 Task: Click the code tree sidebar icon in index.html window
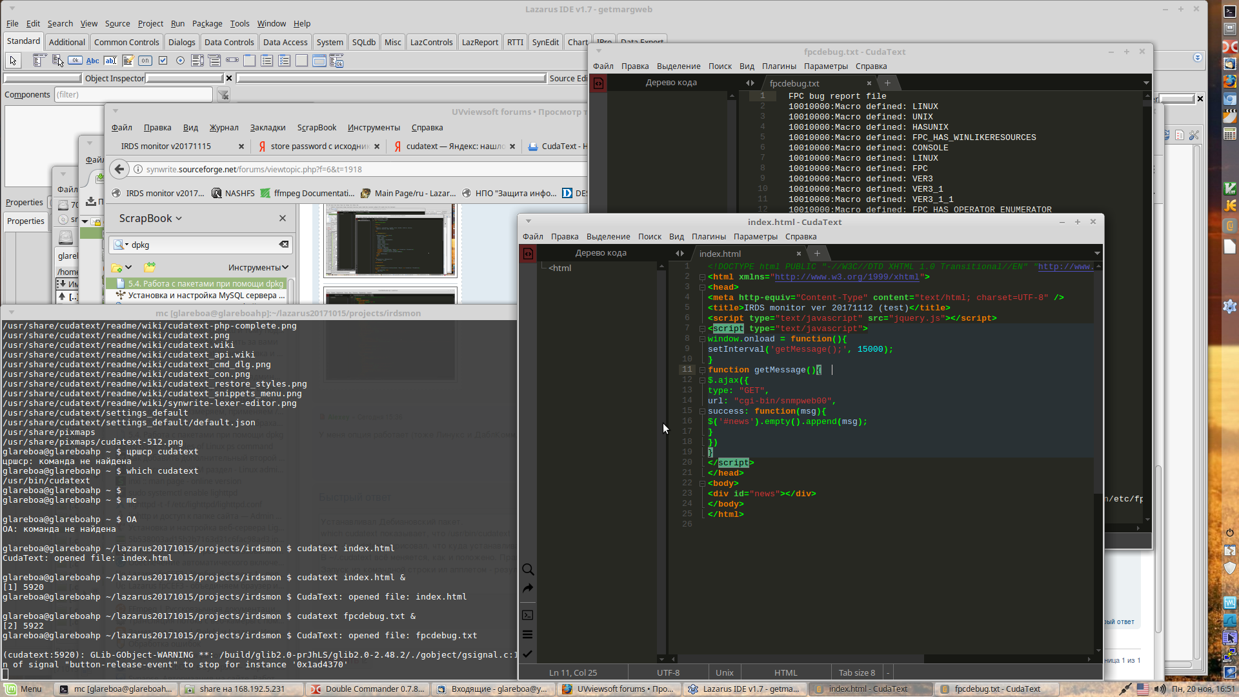click(x=528, y=254)
